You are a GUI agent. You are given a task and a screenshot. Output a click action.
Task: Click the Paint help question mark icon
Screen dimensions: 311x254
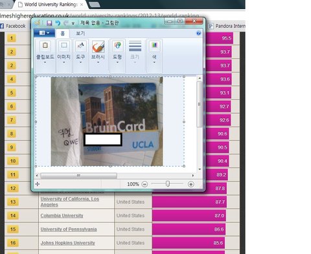click(x=198, y=33)
